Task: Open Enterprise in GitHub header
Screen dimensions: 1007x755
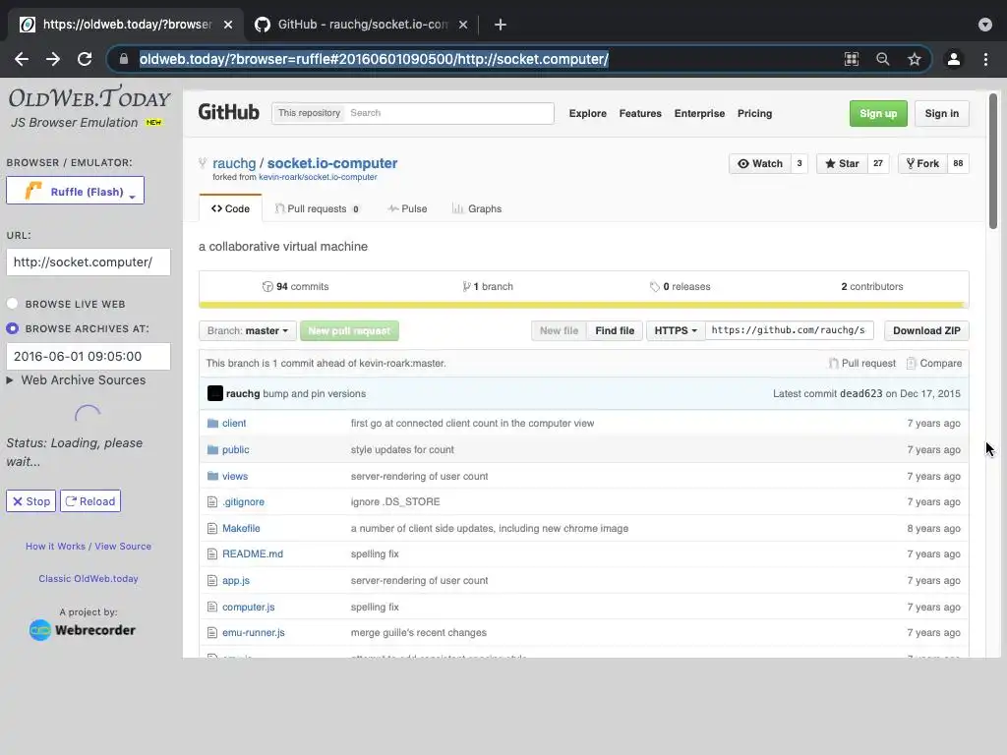Action: pos(699,114)
